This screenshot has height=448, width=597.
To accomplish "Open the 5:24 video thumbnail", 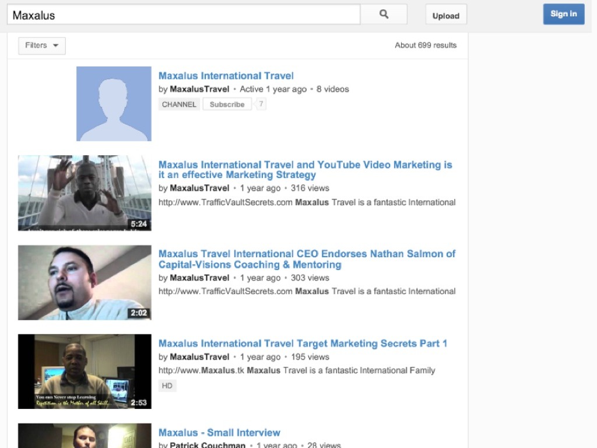I will point(85,192).
